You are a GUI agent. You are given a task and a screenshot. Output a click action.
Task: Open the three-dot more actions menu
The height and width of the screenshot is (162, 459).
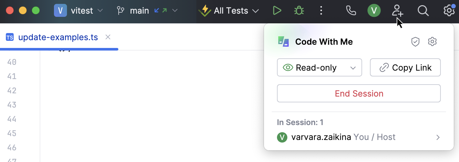(x=321, y=11)
